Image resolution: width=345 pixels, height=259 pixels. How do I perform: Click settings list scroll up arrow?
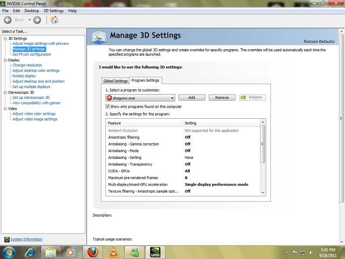click(x=263, y=122)
